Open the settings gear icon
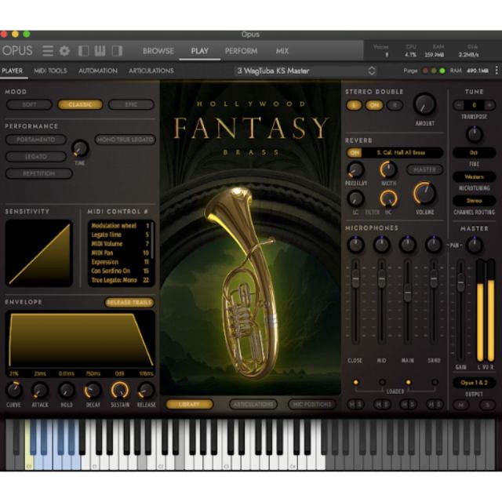 (x=64, y=51)
